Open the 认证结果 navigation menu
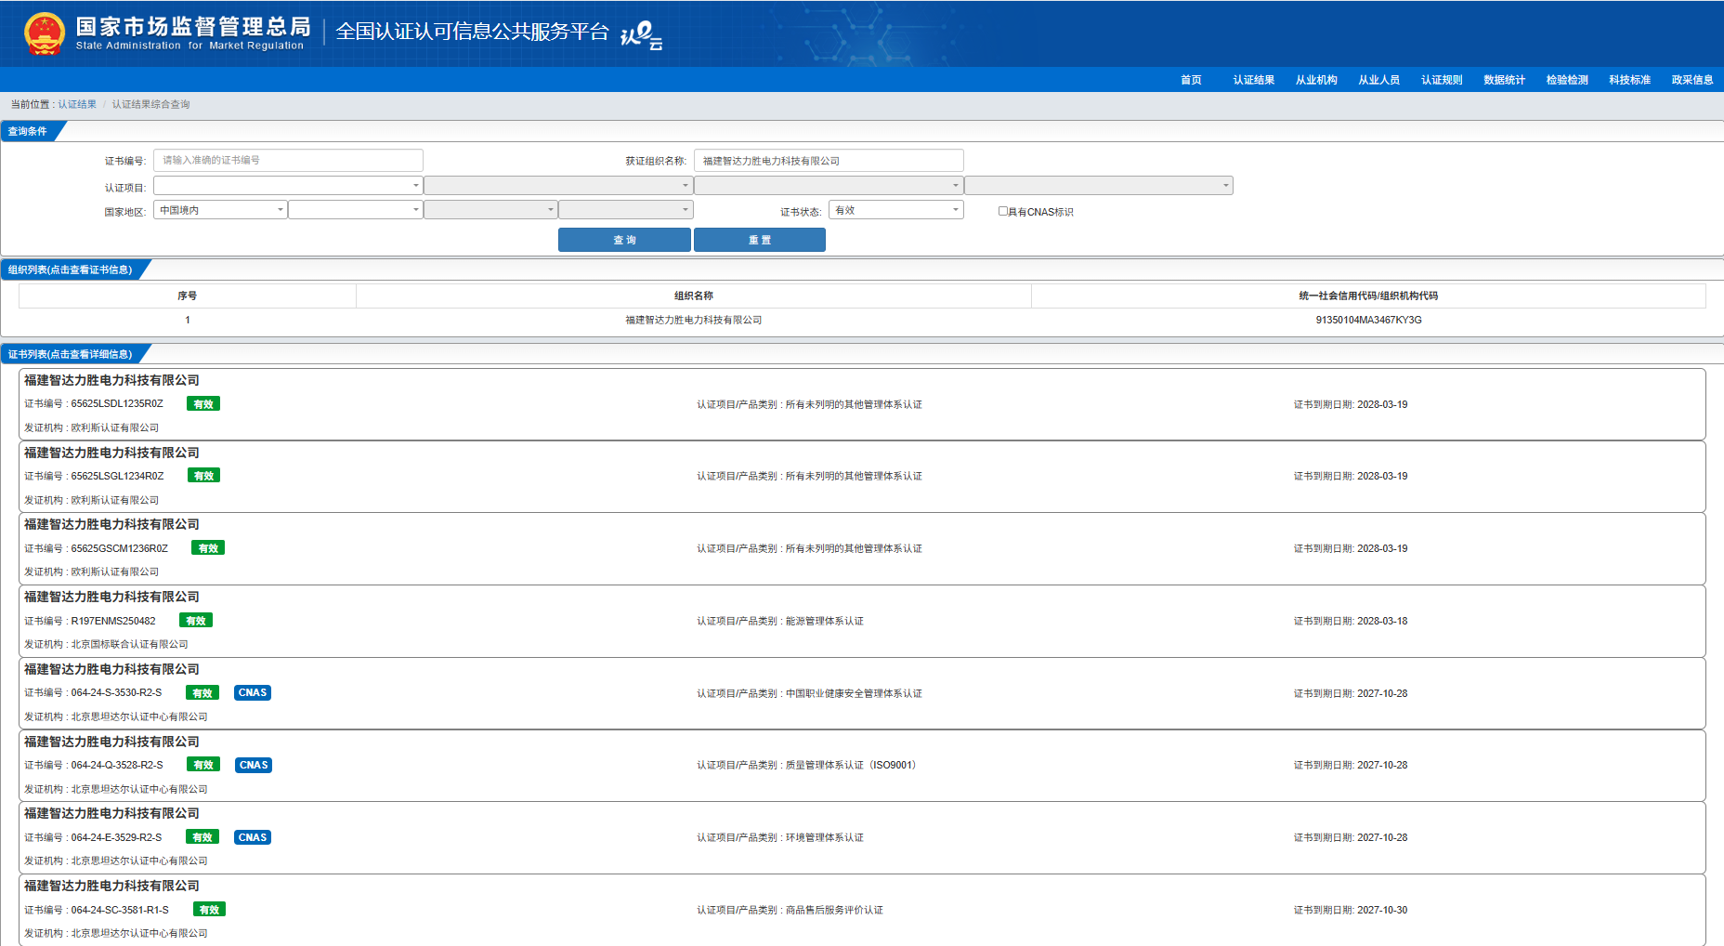This screenshot has width=1724, height=946. (x=1253, y=80)
